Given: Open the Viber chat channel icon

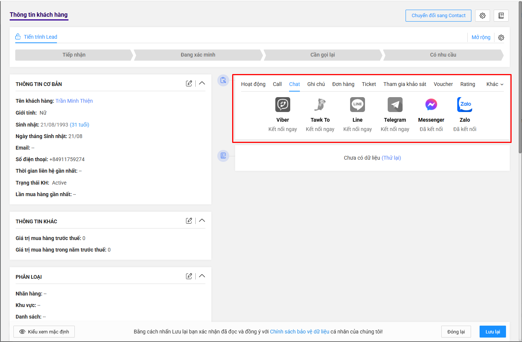Looking at the screenshot, I should point(283,105).
